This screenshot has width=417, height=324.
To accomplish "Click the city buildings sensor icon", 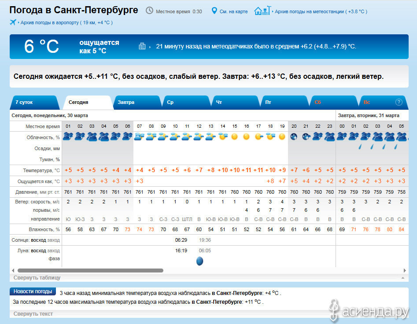I will 142,46.
